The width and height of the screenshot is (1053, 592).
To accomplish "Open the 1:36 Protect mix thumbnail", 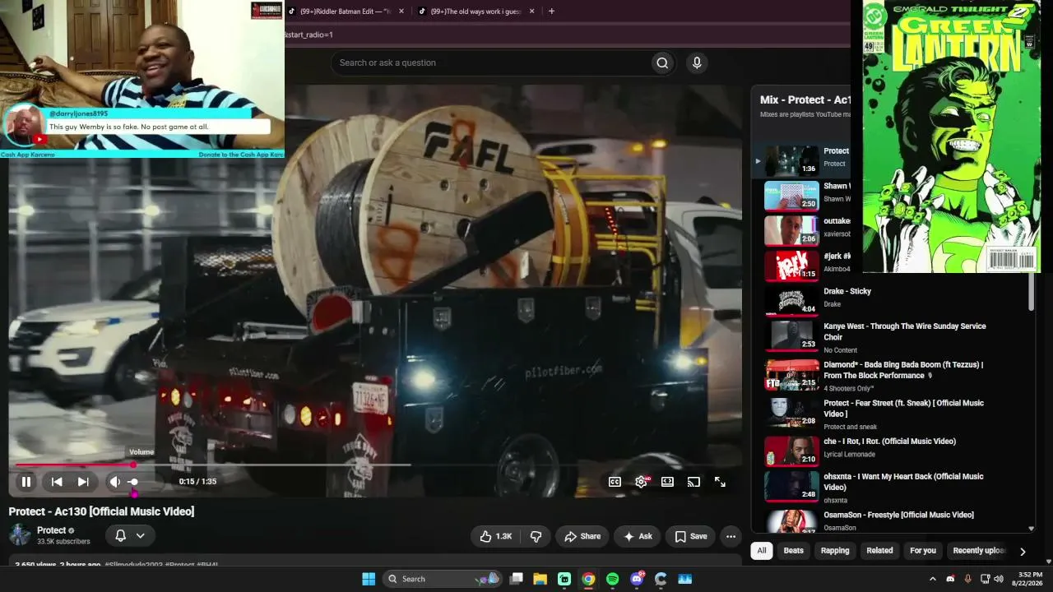I will tap(791, 161).
